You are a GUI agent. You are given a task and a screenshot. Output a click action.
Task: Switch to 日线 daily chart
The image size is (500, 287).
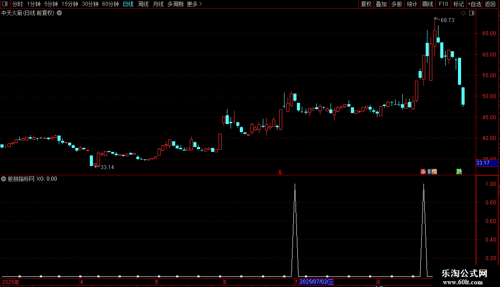coord(128,4)
